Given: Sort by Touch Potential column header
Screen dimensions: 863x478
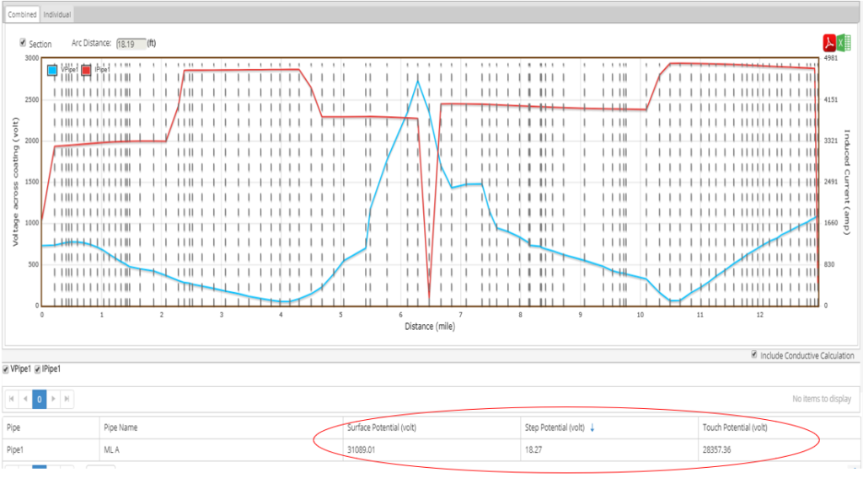Looking at the screenshot, I should (x=735, y=428).
